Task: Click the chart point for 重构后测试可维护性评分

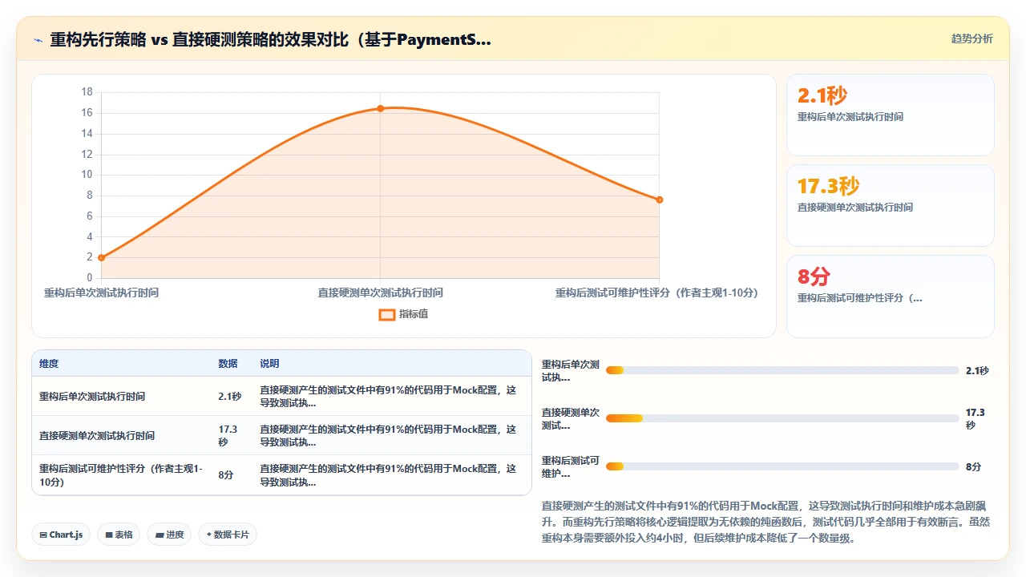Action: click(x=659, y=200)
